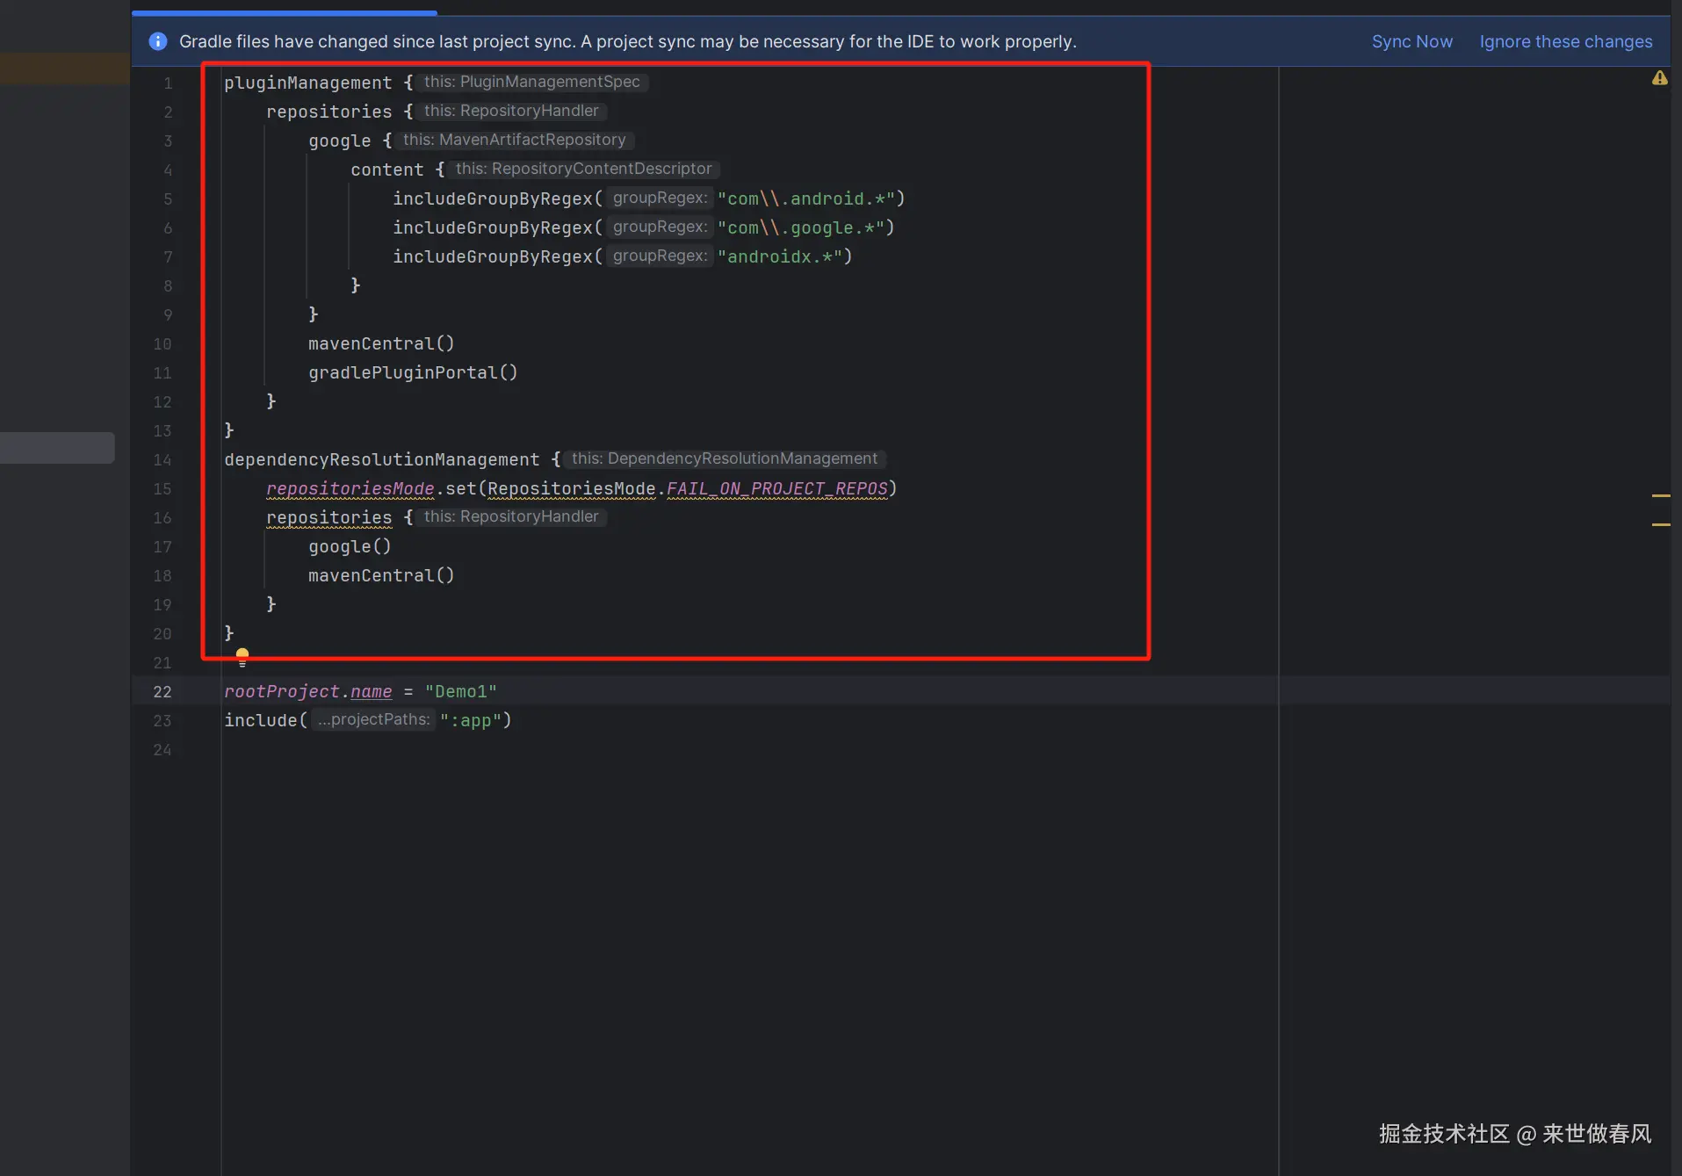
Task: Click Ignore these changes
Action: coord(1565,41)
